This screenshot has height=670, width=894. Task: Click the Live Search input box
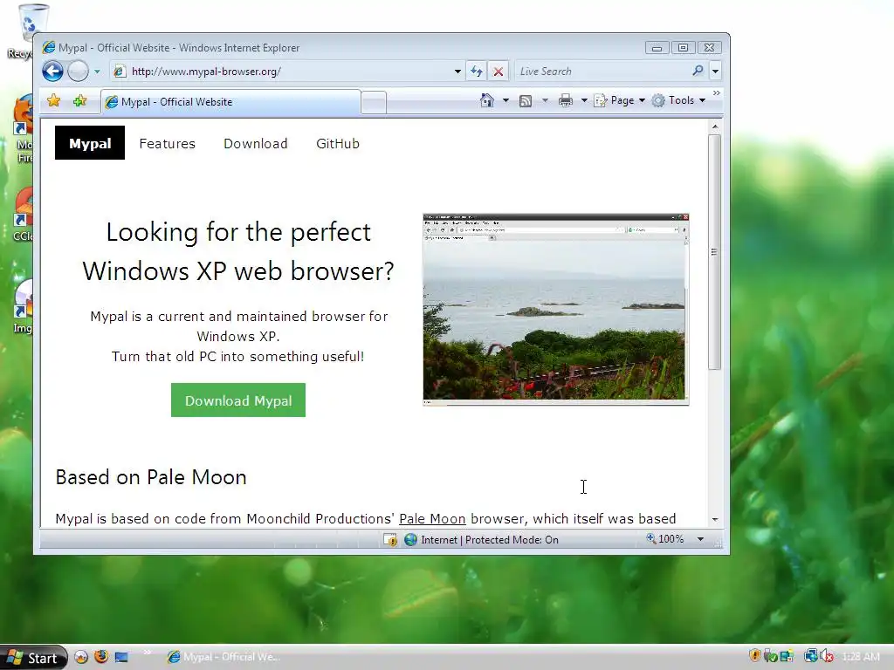coord(602,72)
